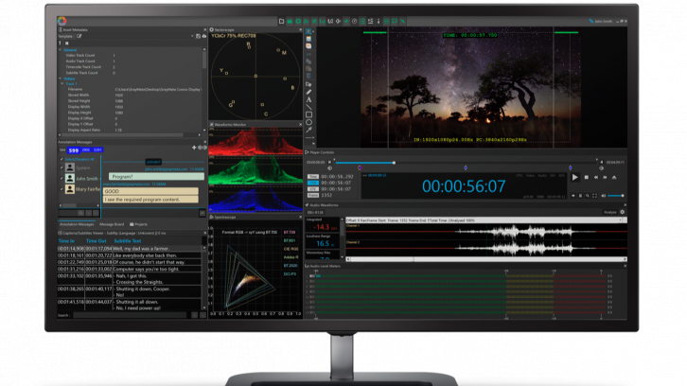687x386 pixels.
Task: Toggle BT.2020 gamut in Spectroscope legend
Action: [x=291, y=266]
